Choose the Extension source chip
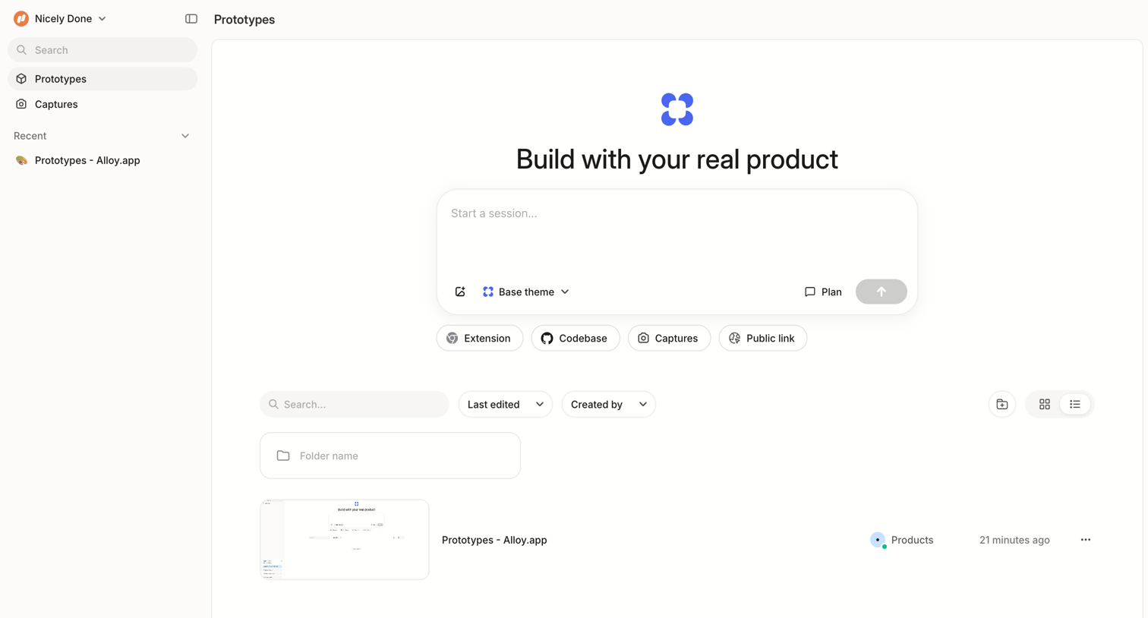 click(480, 338)
